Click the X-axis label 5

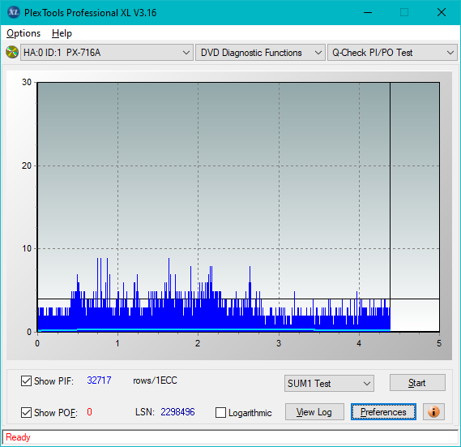pos(439,343)
